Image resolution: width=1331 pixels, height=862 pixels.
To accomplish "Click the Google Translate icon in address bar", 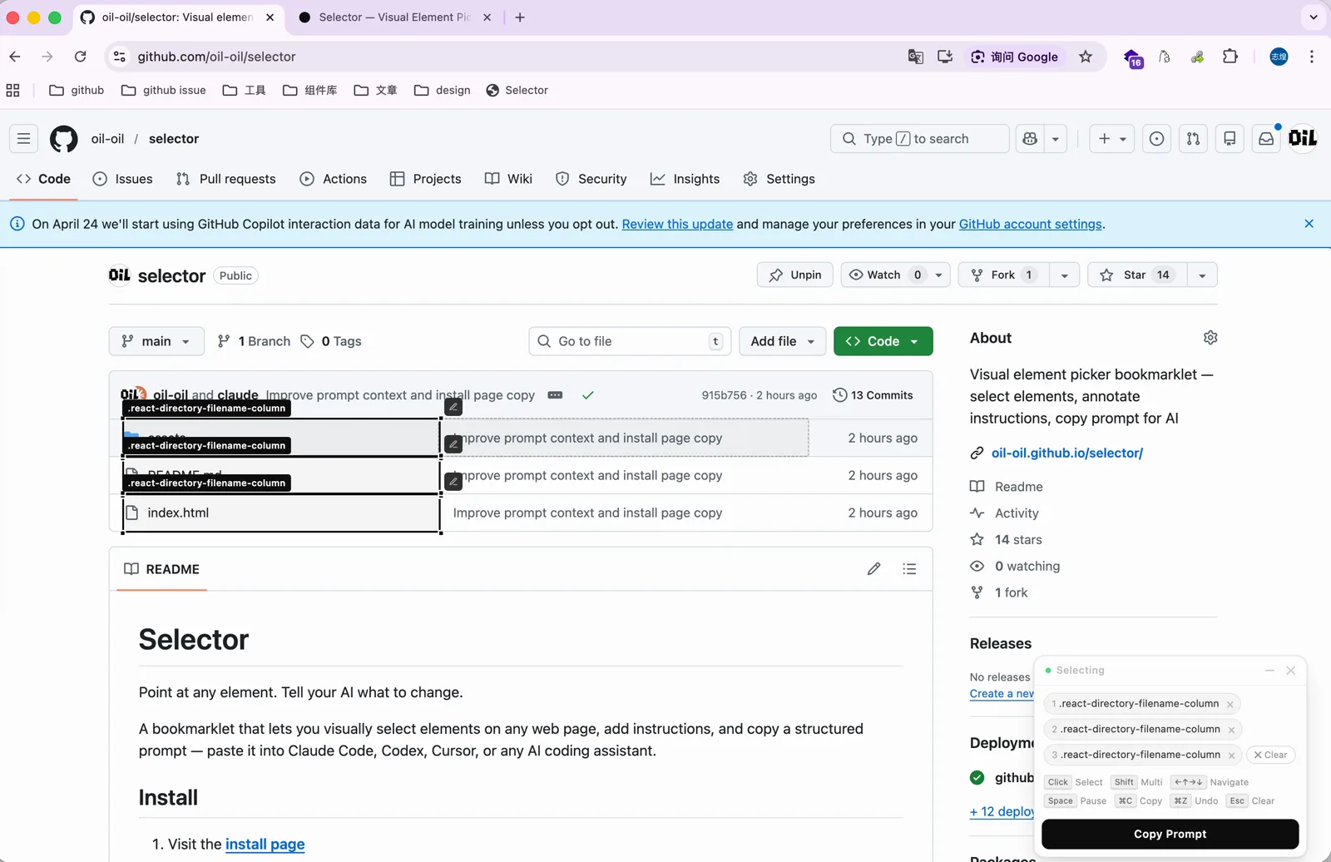I will coord(915,57).
